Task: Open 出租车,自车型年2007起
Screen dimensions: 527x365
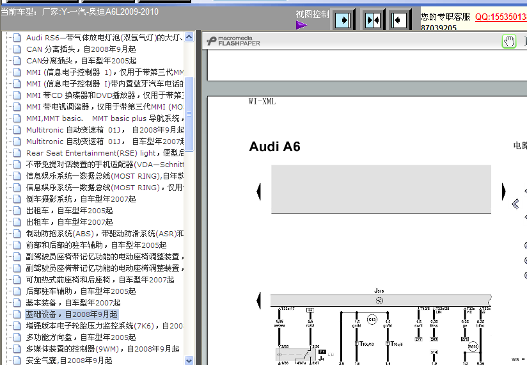Action: click(x=69, y=222)
